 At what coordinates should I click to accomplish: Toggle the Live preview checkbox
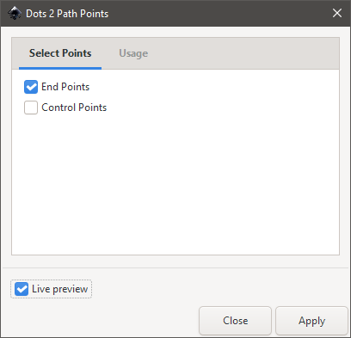pyautogui.click(x=22, y=289)
